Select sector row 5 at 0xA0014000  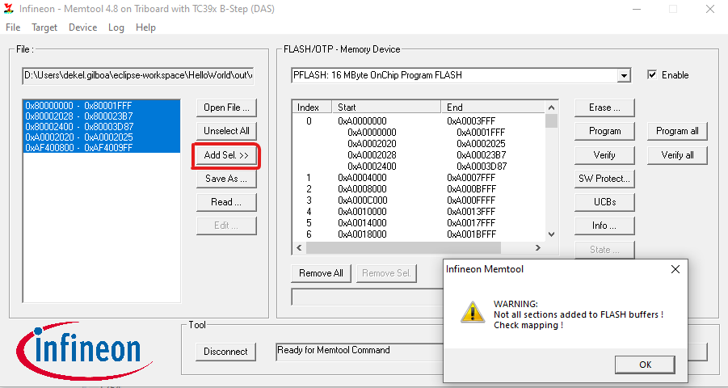[x=419, y=223]
